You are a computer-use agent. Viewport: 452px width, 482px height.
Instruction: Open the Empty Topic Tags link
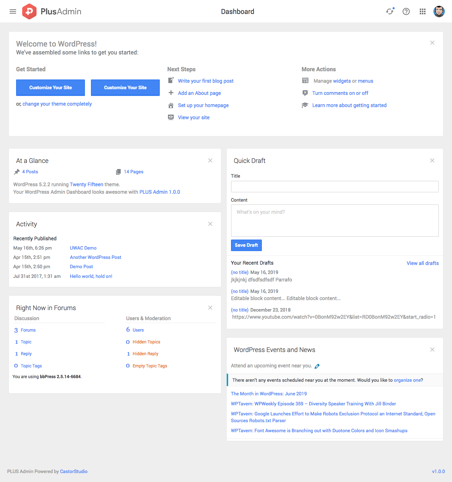tap(146, 366)
